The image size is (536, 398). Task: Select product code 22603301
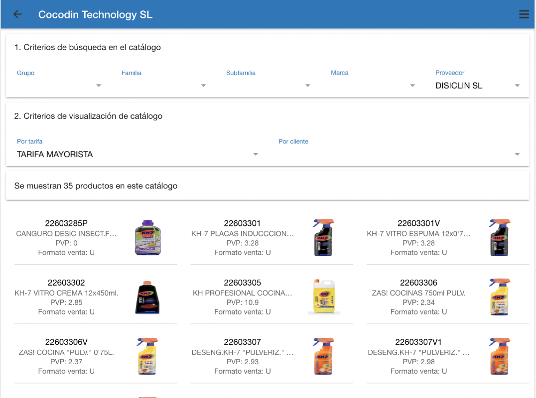243,223
